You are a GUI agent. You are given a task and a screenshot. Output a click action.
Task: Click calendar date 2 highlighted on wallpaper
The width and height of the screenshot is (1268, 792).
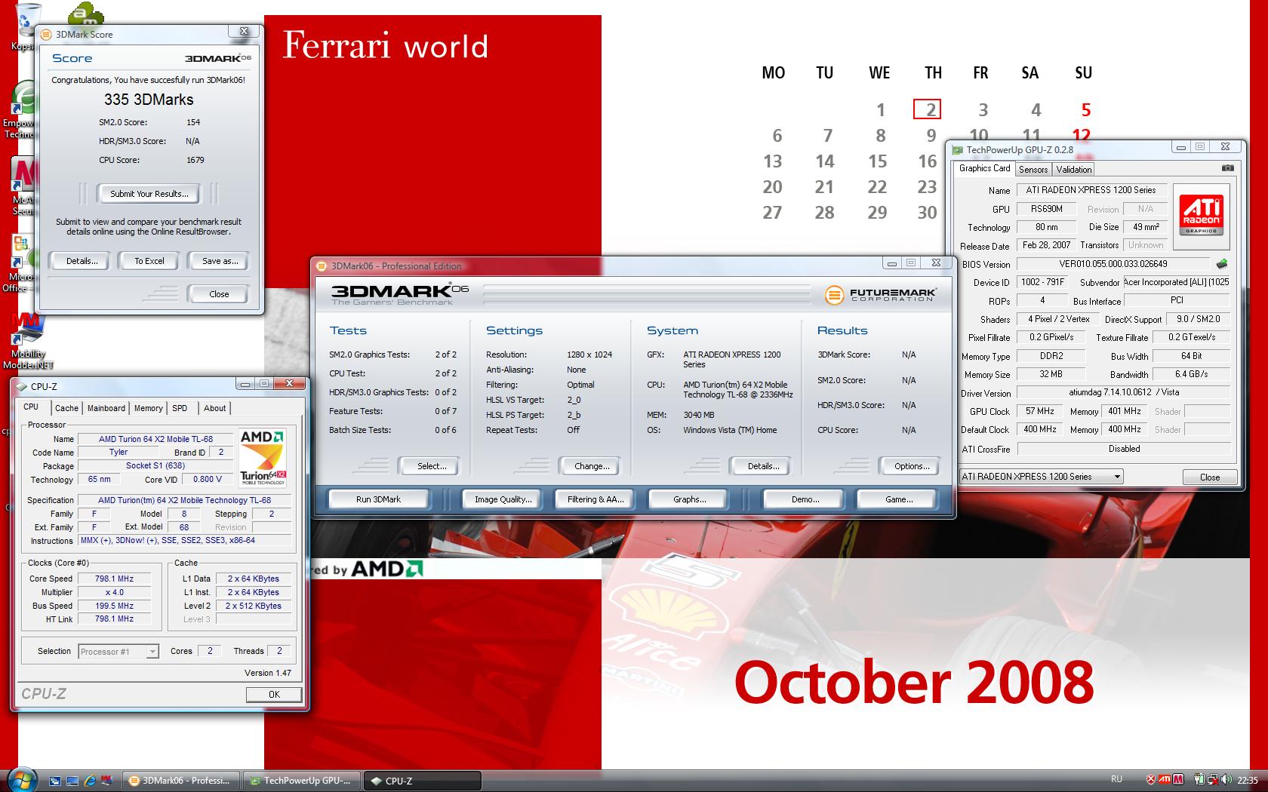[928, 109]
